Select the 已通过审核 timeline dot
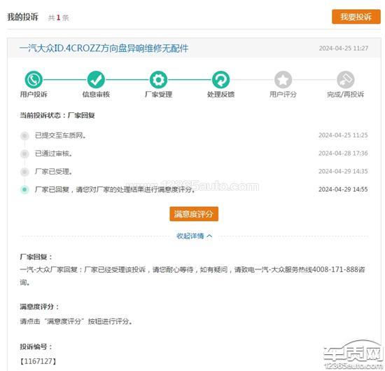The image size is (385, 371). pyautogui.click(x=24, y=154)
